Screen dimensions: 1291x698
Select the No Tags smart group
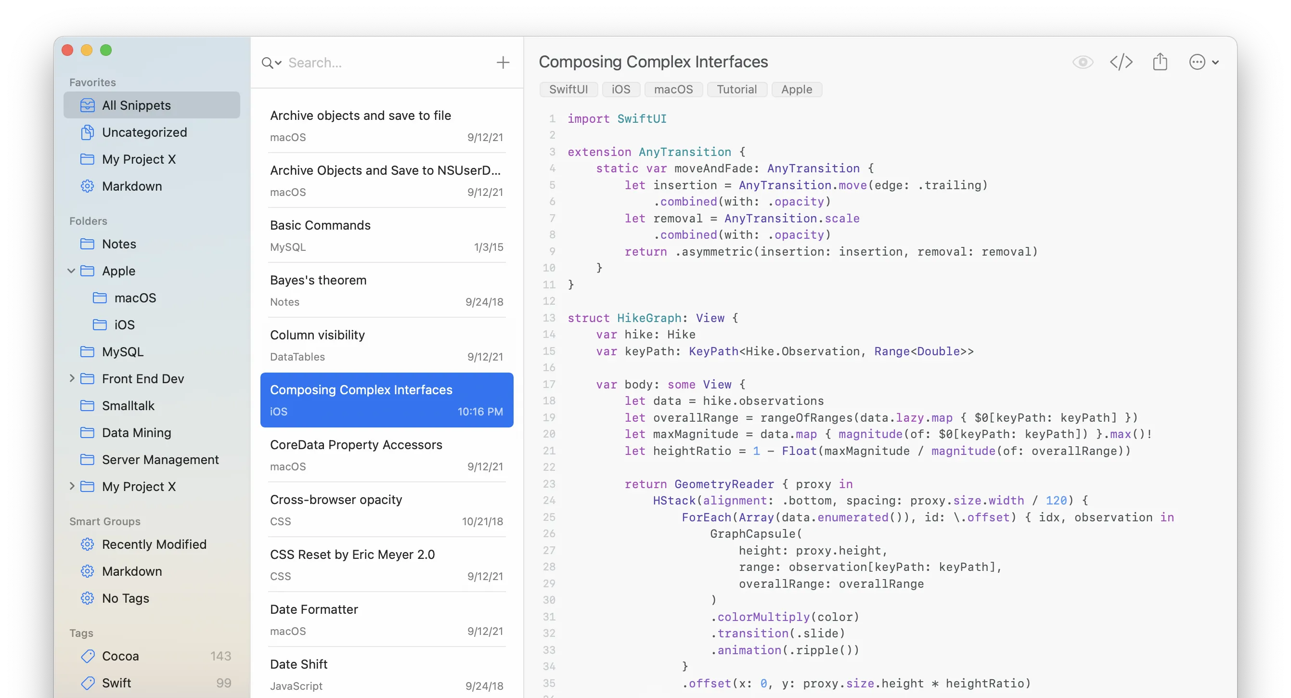125,598
